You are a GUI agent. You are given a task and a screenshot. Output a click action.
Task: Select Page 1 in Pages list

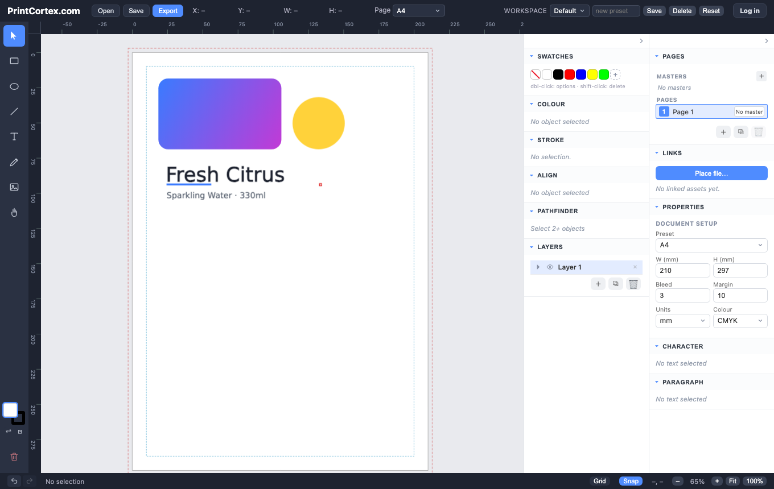[711, 111]
